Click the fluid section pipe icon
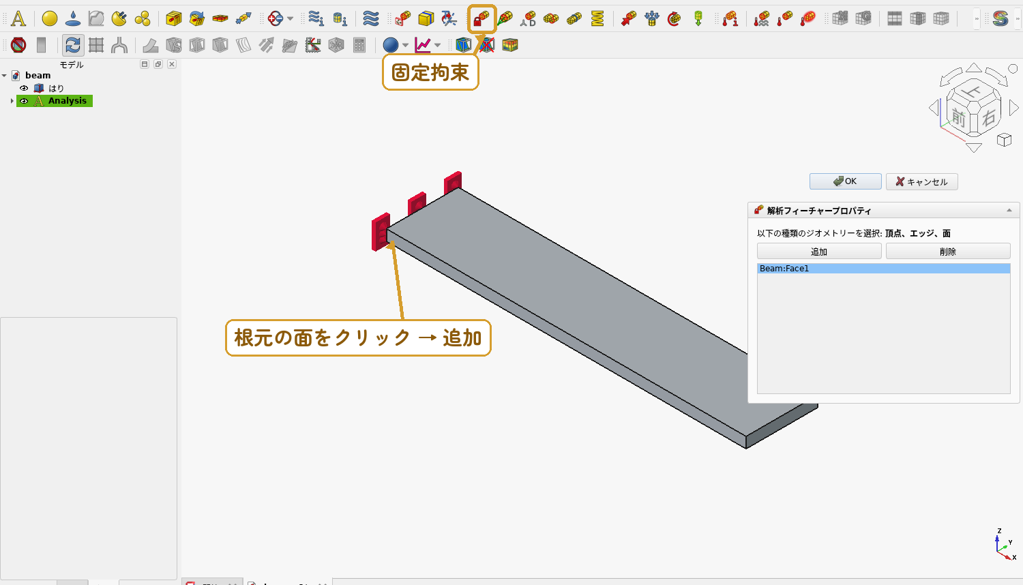 (243, 18)
